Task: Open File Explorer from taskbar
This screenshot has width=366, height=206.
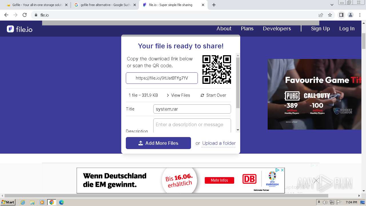Action: tap(32, 202)
